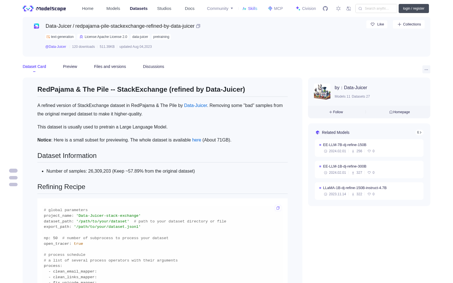Open the three-dots more options menu
This screenshot has height=283, width=453.
pos(426,69)
